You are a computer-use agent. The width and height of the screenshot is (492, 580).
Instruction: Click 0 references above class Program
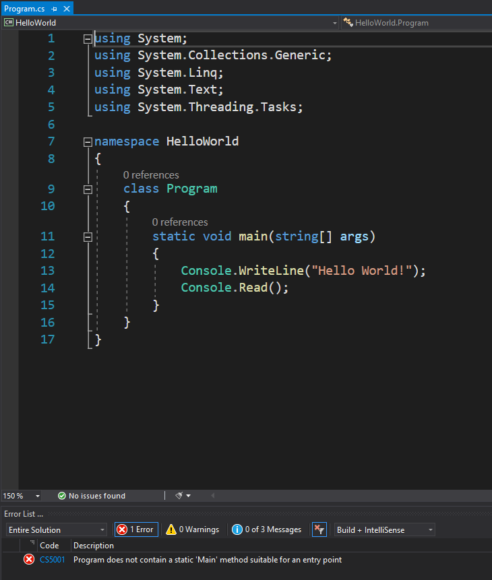click(151, 175)
